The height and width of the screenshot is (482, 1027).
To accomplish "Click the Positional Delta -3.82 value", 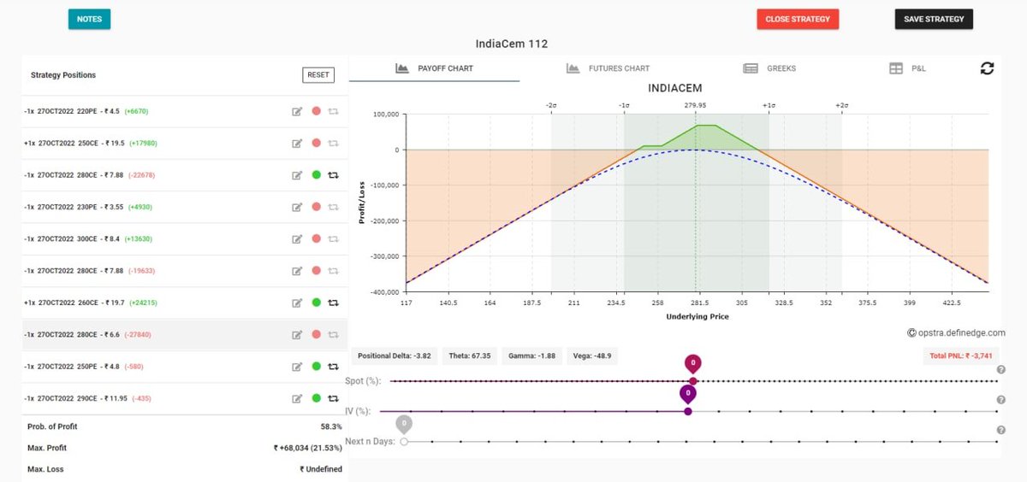I will click(x=394, y=356).
